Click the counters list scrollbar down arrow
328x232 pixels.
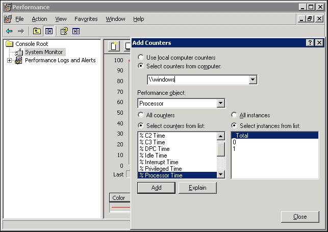tap(221, 174)
